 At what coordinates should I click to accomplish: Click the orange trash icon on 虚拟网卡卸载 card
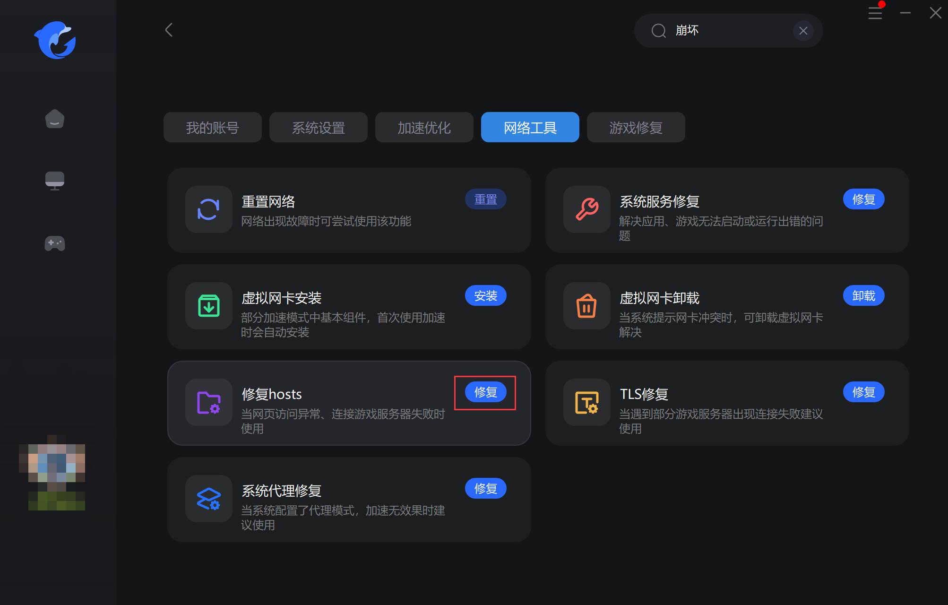[586, 306]
